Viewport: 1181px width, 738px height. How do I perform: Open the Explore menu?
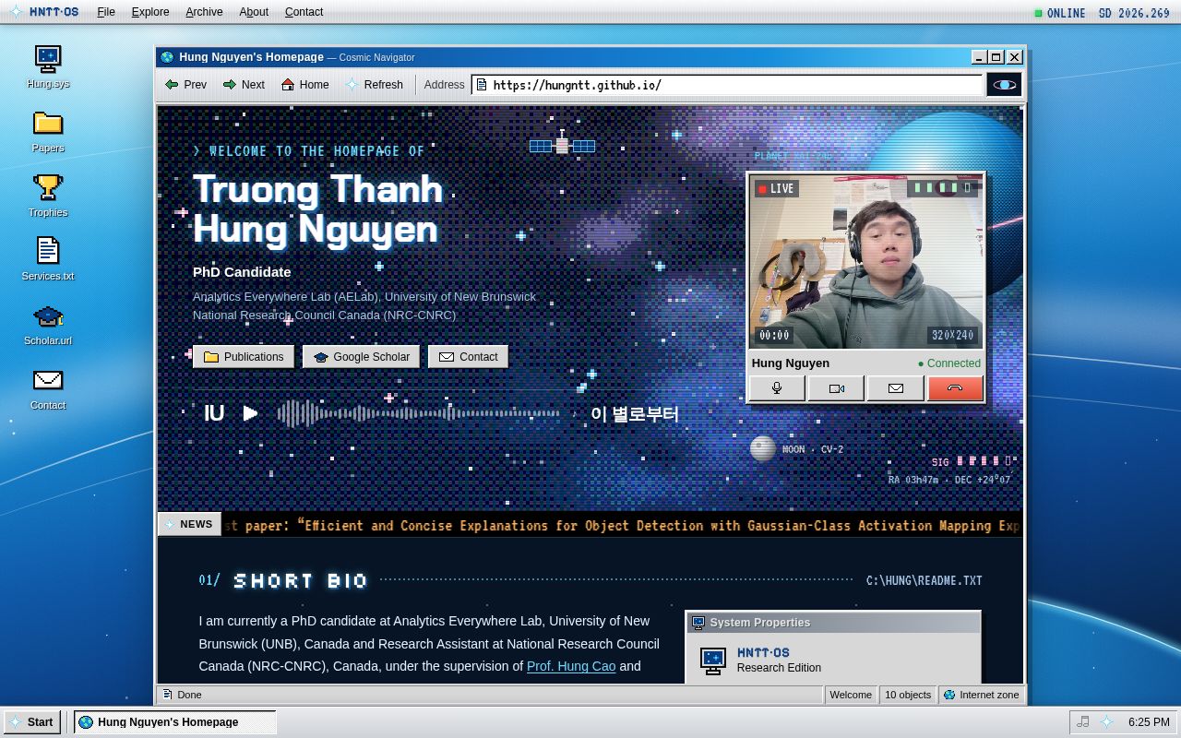click(150, 12)
